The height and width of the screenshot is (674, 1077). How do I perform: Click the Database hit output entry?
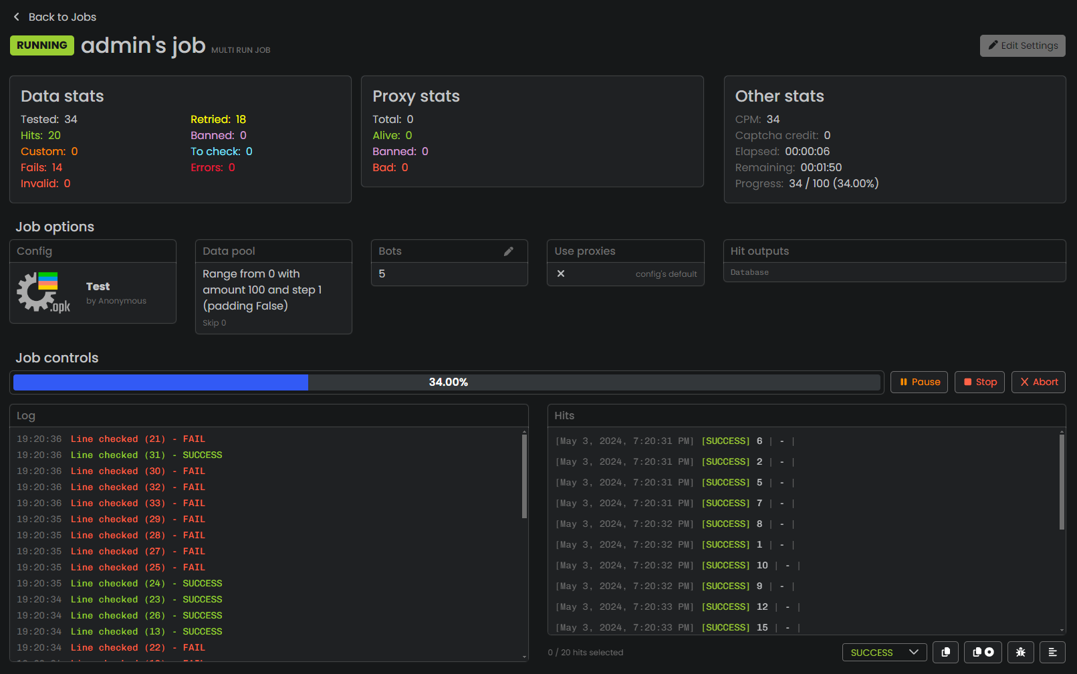(x=749, y=273)
